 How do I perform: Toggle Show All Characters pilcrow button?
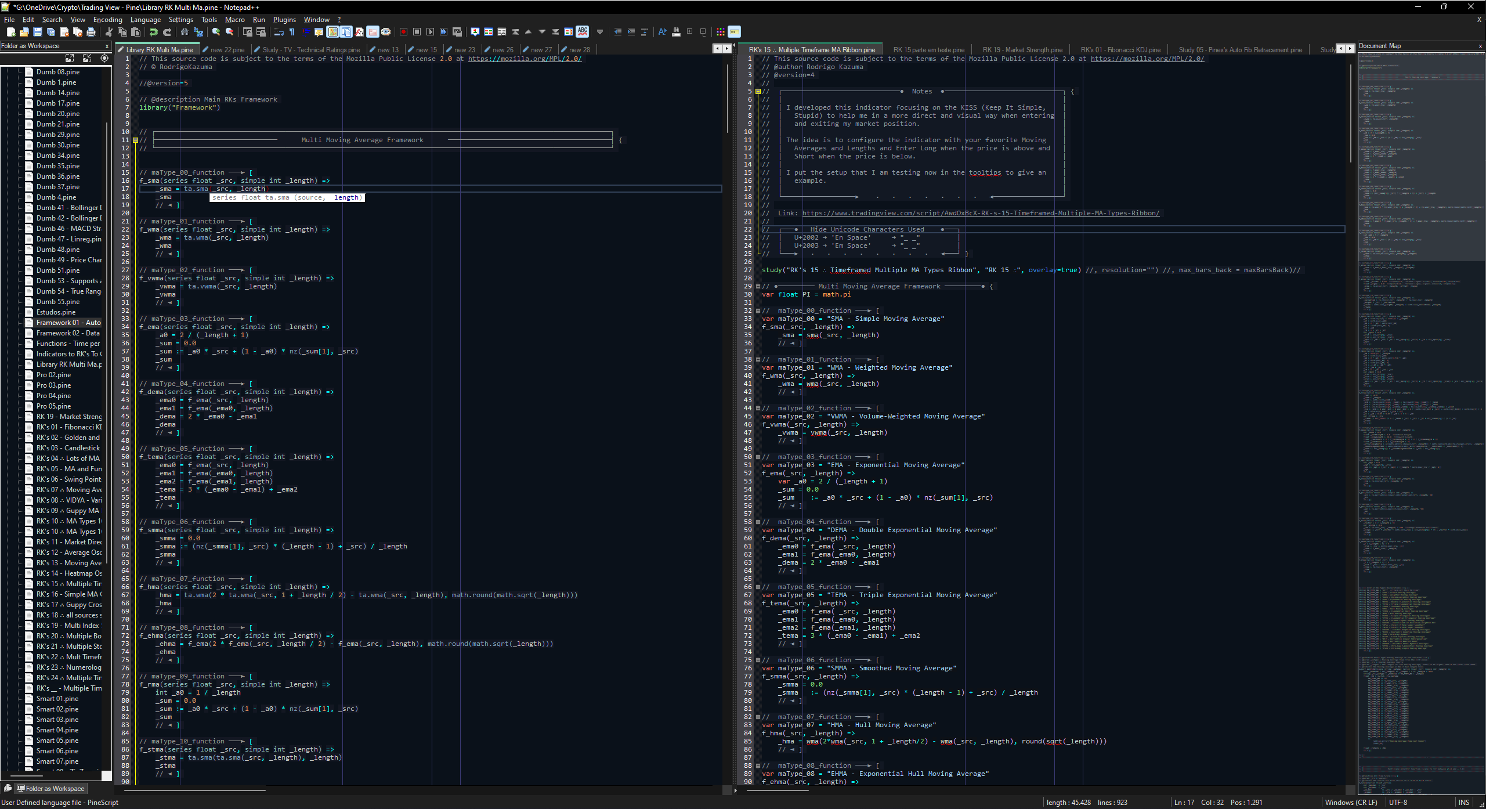click(292, 32)
